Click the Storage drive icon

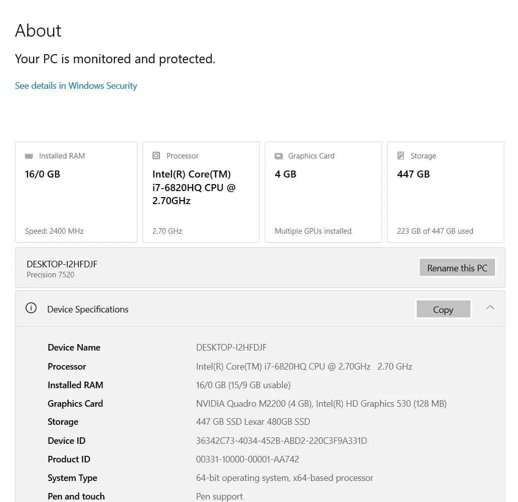pos(401,156)
